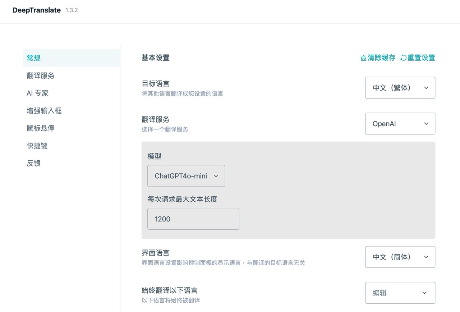Click the 目标语言 setting label
This screenshot has height=312, width=460.
[x=155, y=84]
